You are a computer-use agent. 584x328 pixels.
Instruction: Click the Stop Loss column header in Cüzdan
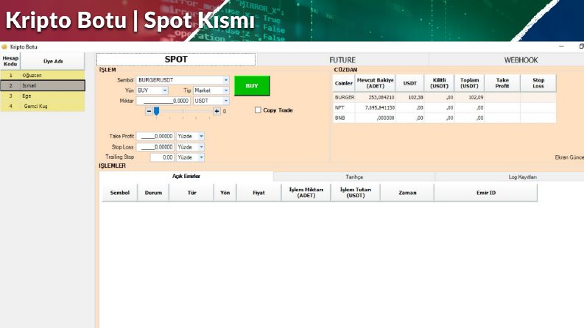click(x=538, y=83)
